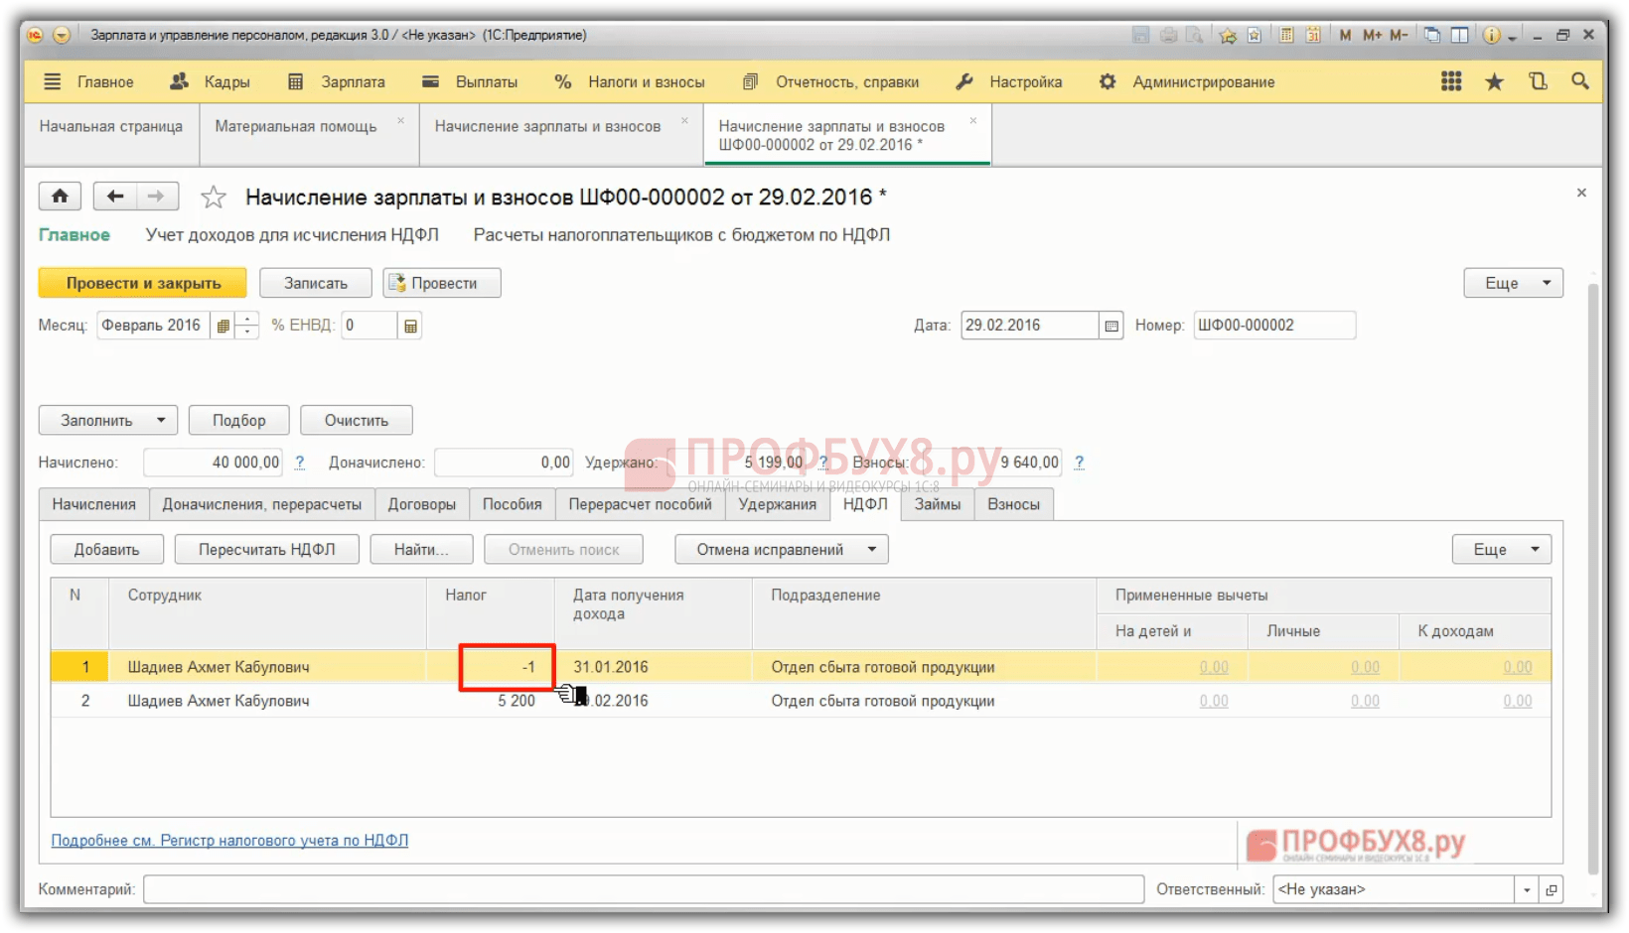
Task: Open the History scroll icon
Action: click(1538, 81)
